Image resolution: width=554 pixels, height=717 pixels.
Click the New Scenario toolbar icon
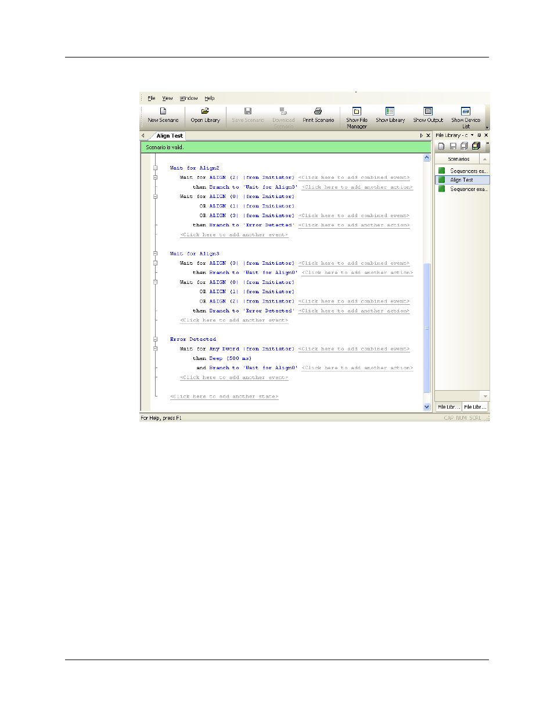[x=163, y=111]
